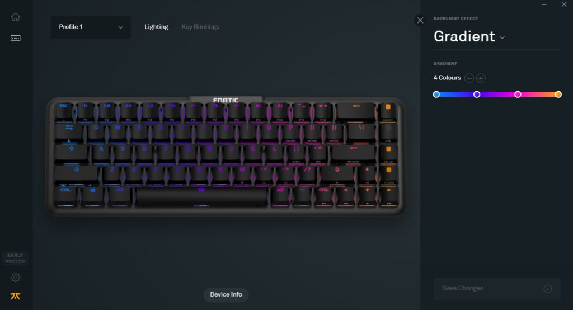
Task: Open the Gradient backlight effect dropdown
Action: coord(469,36)
